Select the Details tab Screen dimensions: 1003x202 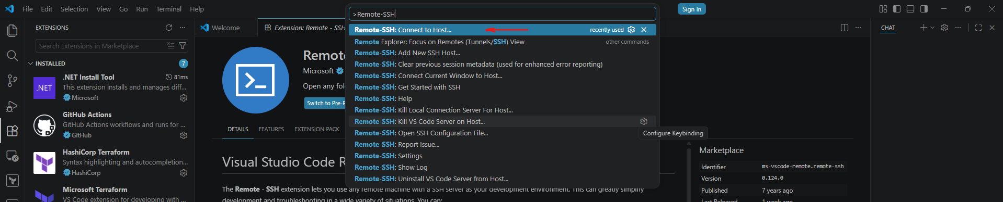pyautogui.click(x=238, y=129)
